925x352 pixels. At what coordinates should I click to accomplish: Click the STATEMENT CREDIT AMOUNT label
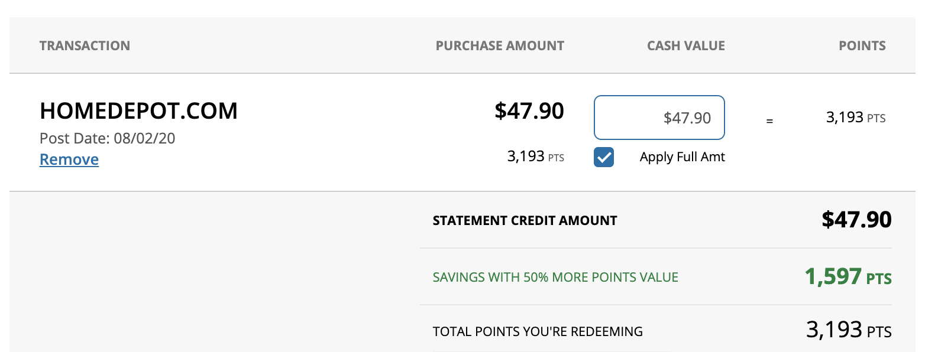point(525,221)
